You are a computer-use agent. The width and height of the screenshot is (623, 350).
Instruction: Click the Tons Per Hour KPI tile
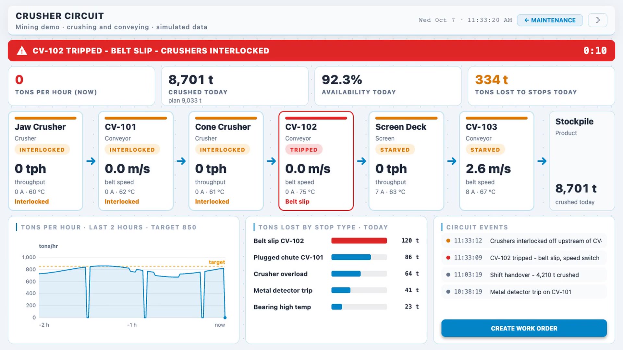pos(81,86)
